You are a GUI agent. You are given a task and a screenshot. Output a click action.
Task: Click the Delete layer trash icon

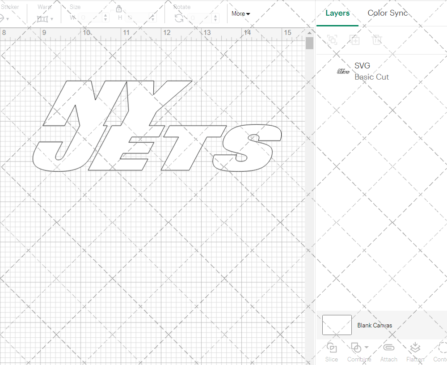point(376,40)
